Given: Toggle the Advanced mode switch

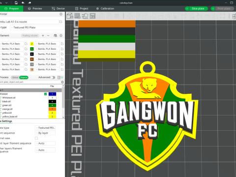Looking at the screenshot, I should click(53, 77).
